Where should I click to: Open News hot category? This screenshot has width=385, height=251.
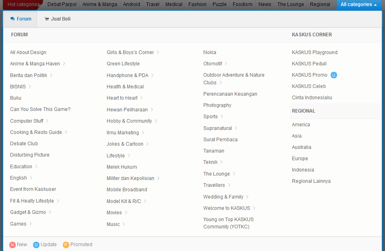[x=265, y=4]
